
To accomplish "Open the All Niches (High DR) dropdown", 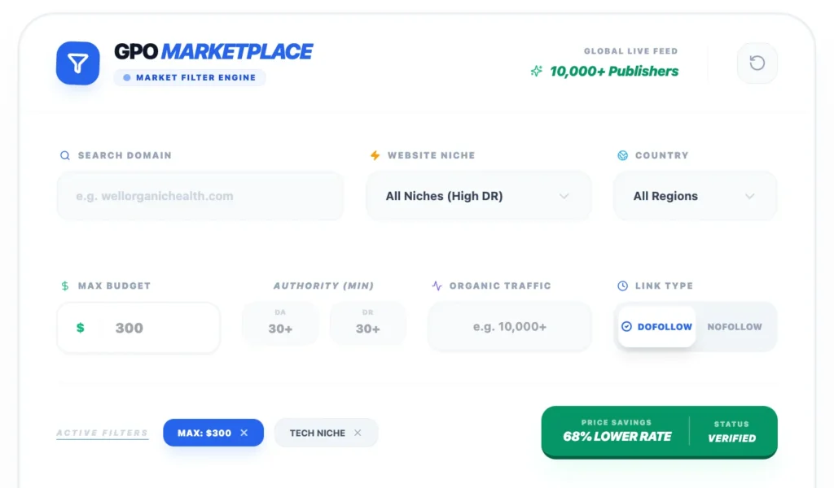I will 479,196.
